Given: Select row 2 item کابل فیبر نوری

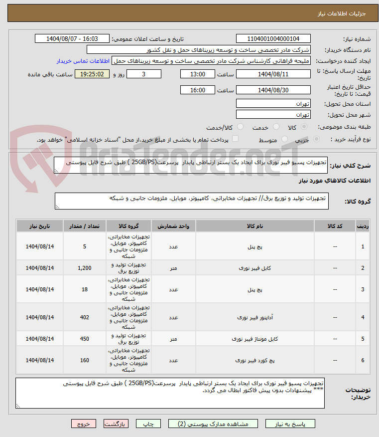Looking at the screenshot, I should [x=255, y=268].
